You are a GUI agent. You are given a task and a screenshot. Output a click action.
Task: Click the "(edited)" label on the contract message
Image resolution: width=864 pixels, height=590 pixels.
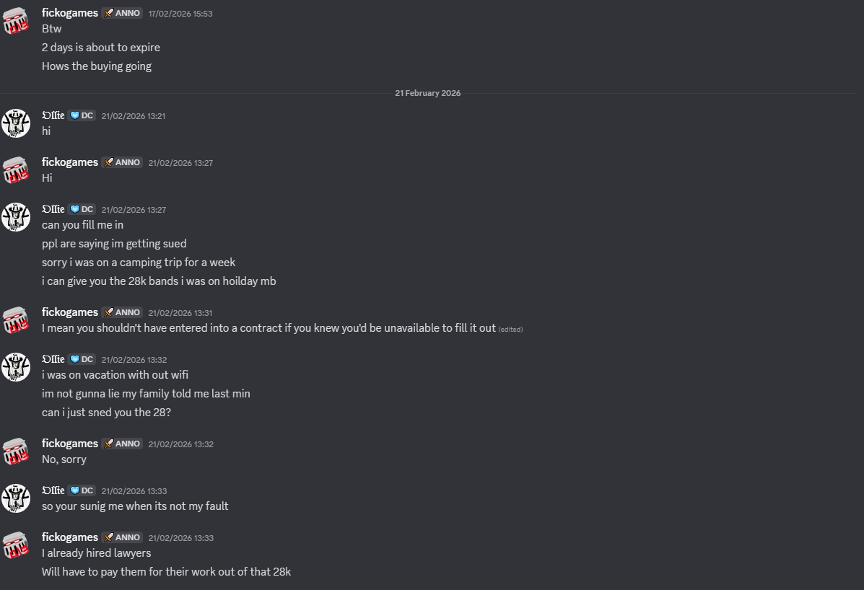point(510,329)
